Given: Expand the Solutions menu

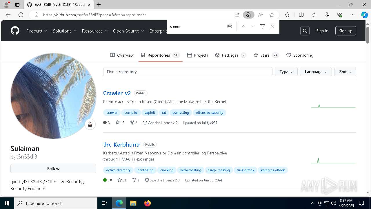Looking at the screenshot, I should click(x=65, y=31).
